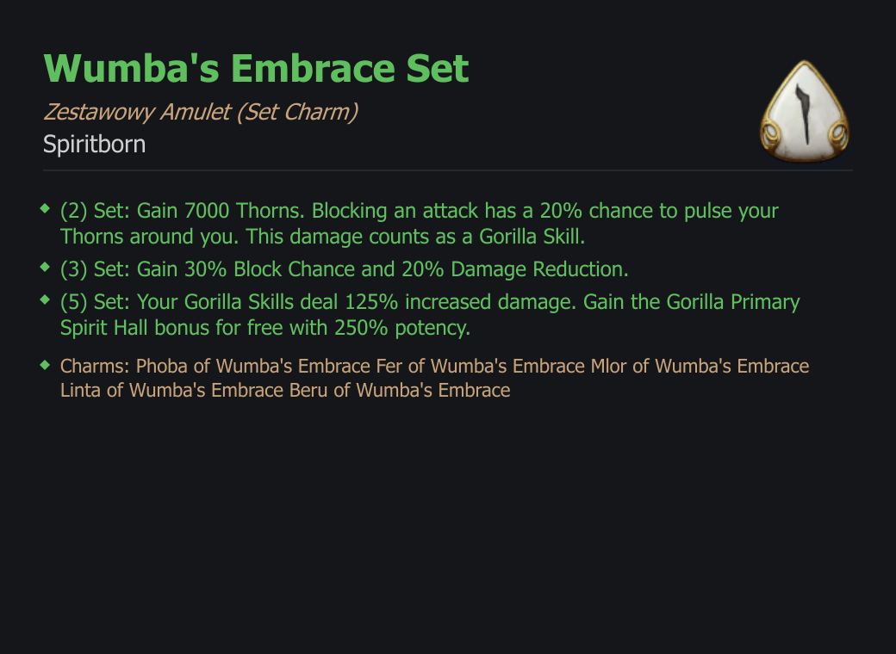The height and width of the screenshot is (654, 896).
Task: Click the Zestawowy Amulet (Set Charm) subtitle
Action: pos(201,113)
